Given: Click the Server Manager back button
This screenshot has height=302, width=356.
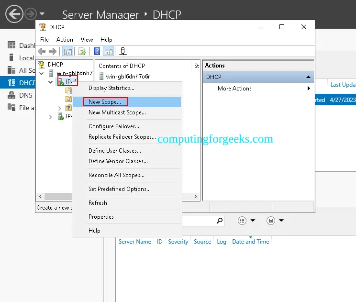Looking at the screenshot, I should (x=14, y=14).
